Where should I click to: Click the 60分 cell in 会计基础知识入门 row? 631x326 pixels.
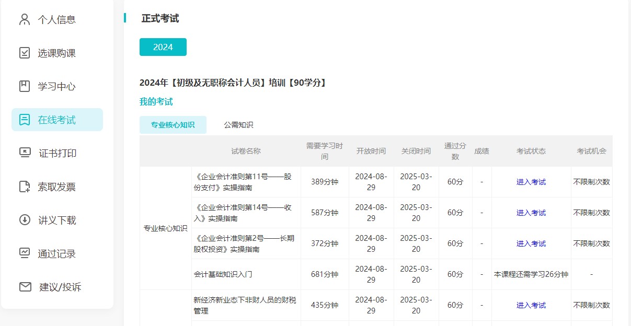[x=455, y=274]
